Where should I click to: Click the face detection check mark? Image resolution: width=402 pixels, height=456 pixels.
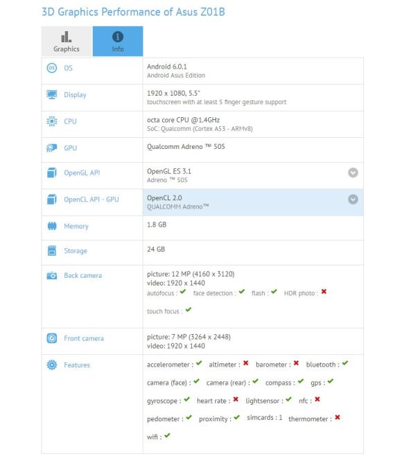[242, 292]
